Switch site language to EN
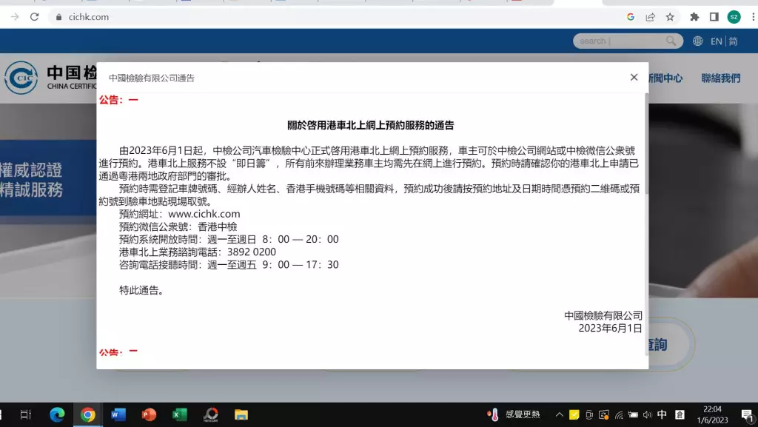The height and width of the screenshot is (427, 758). [716, 41]
